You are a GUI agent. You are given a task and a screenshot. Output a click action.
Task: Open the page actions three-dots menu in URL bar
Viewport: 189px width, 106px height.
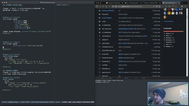pyautogui.click(x=154, y=6)
